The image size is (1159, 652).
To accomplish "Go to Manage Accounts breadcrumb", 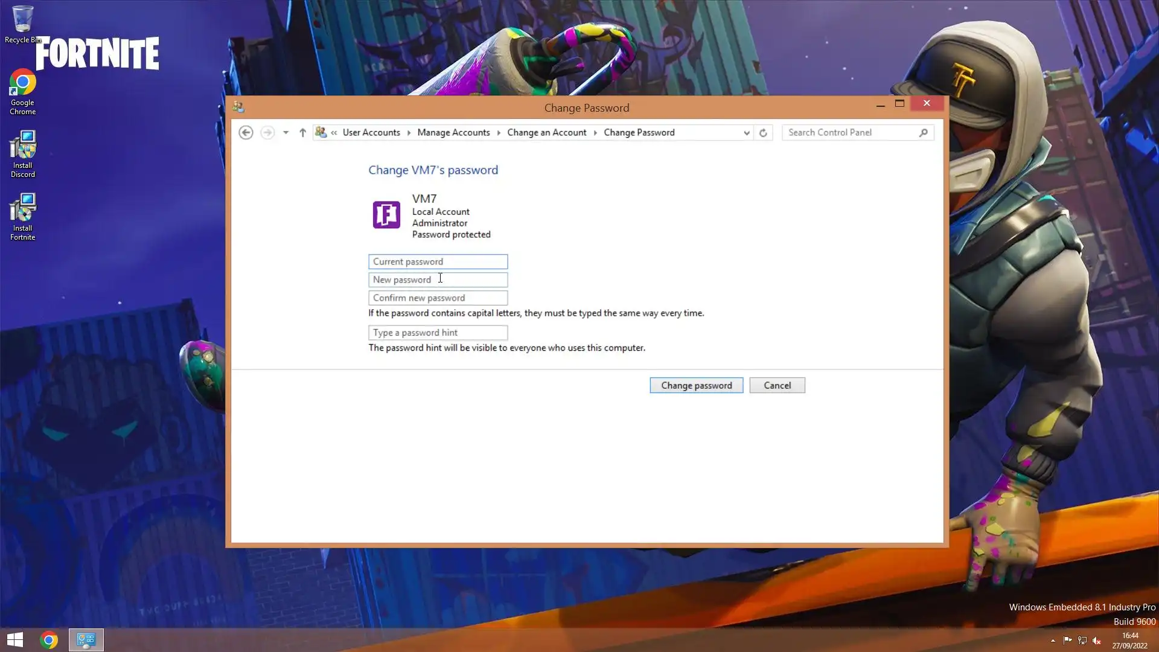I will (x=453, y=132).
